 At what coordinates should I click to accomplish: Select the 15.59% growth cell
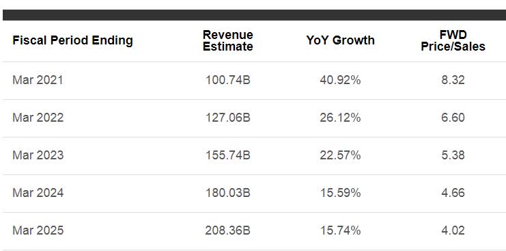coord(340,193)
